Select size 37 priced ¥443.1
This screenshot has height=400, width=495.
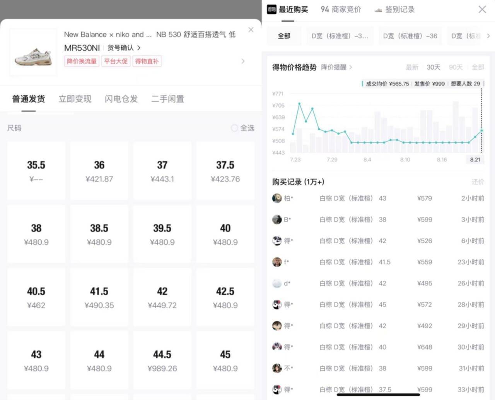[x=162, y=171]
